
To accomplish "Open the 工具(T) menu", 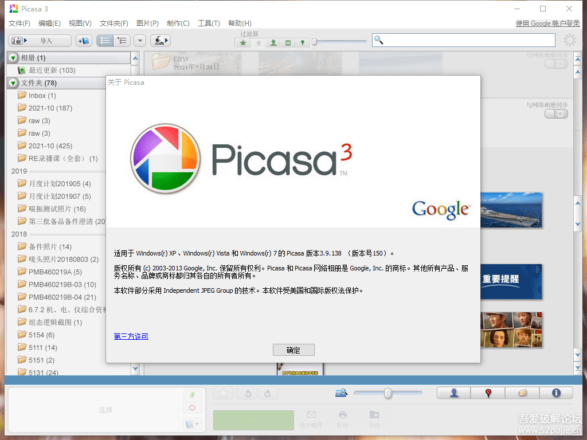I will [209, 23].
